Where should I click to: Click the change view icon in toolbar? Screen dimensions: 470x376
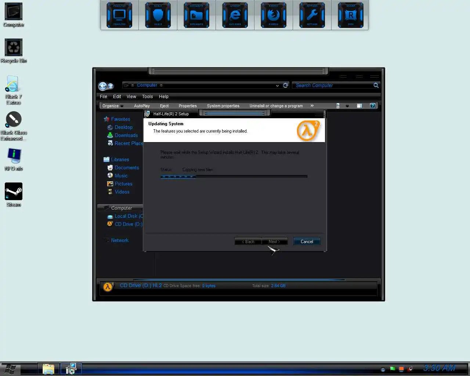338,106
